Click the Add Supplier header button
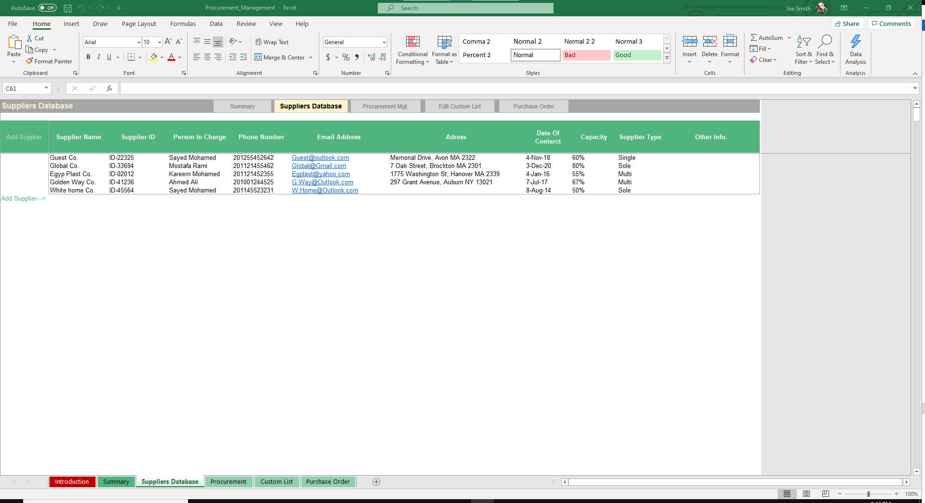 coord(24,137)
